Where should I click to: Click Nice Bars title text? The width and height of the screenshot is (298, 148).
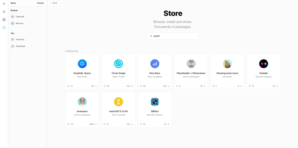coord(155,73)
